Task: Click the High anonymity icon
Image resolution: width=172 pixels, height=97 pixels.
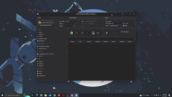Action: coord(38,74)
